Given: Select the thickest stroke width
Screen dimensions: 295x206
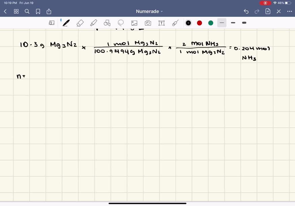Looking at the screenshot, I should [x=244, y=23].
